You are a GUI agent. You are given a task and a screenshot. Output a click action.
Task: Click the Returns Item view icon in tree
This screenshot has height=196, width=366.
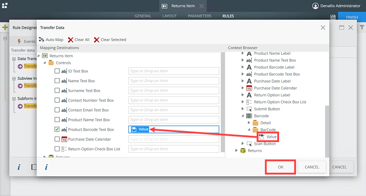point(45,56)
